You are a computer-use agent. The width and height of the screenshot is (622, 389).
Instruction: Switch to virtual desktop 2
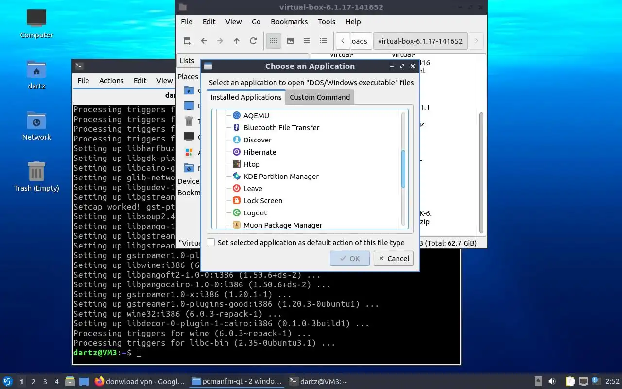(x=34, y=382)
